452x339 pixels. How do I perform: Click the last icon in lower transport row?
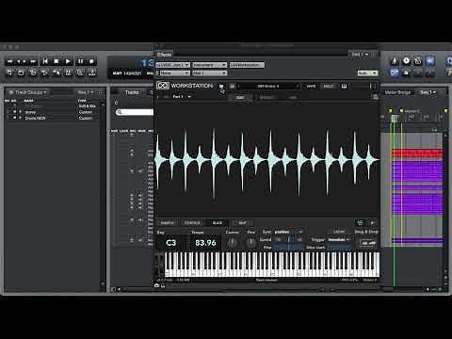point(91,73)
